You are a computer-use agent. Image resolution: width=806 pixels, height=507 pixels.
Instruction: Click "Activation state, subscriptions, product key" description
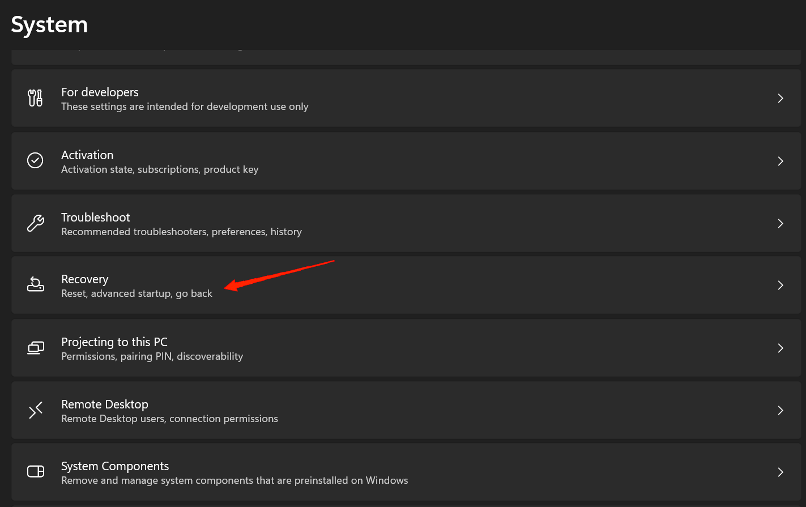click(x=160, y=169)
